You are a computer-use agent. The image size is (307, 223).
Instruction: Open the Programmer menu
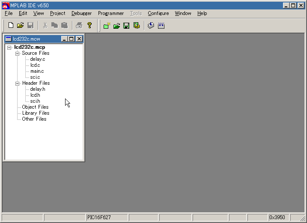tap(111, 13)
